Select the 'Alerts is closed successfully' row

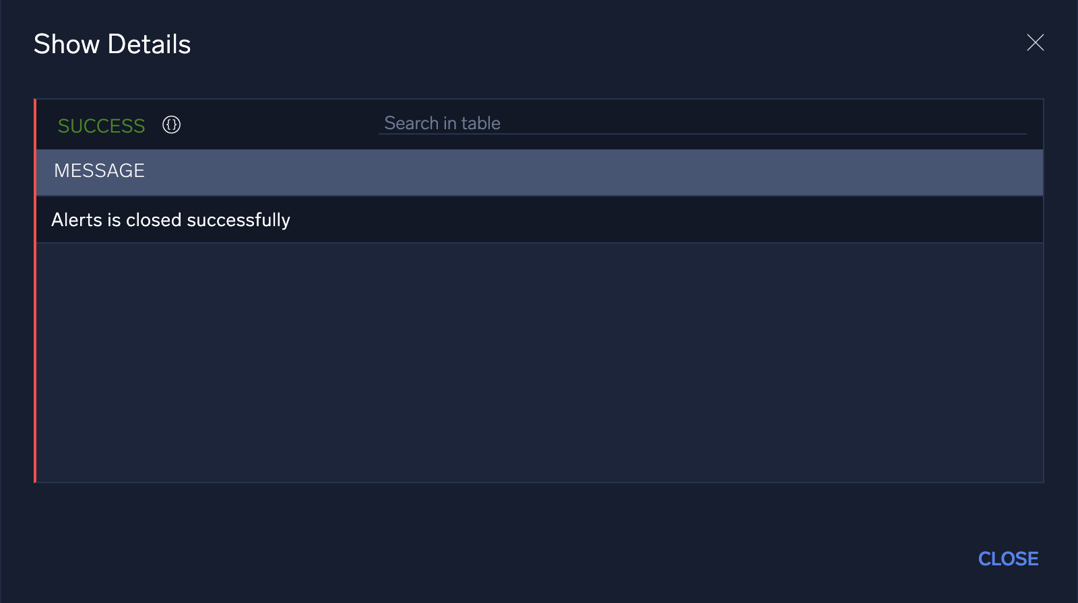point(539,220)
